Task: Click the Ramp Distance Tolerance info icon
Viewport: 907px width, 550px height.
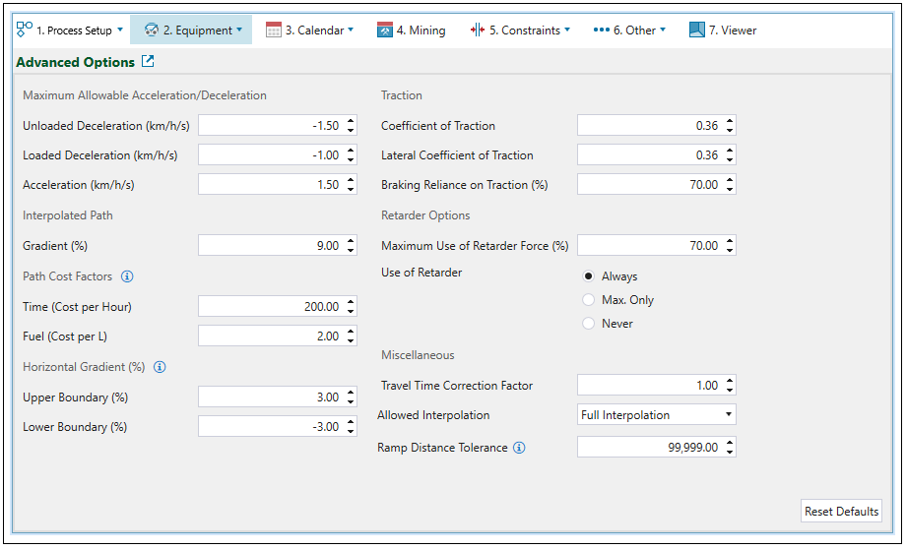Action: click(520, 448)
